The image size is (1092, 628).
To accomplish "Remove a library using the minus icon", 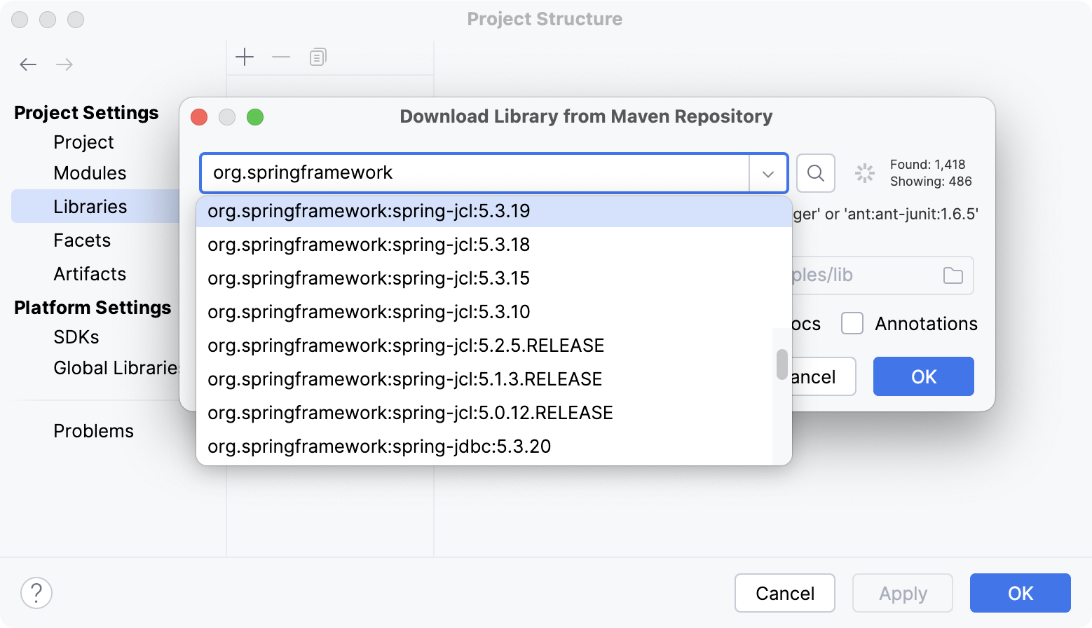I will tap(280, 57).
